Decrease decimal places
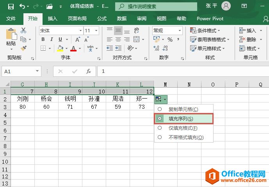The width and height of the screenshot is (269, 187). point(165,48)
